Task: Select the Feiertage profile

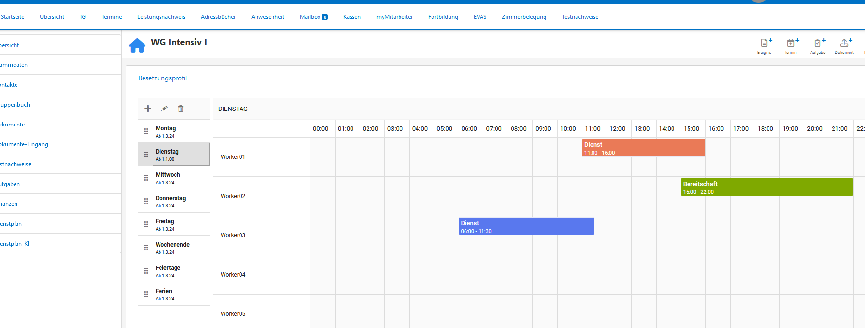Action: pos(168,271)
